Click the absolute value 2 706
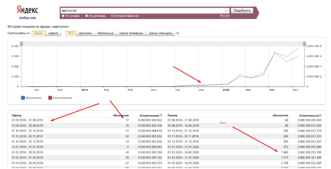Screen dimensions: 331x169 point(285,163)
